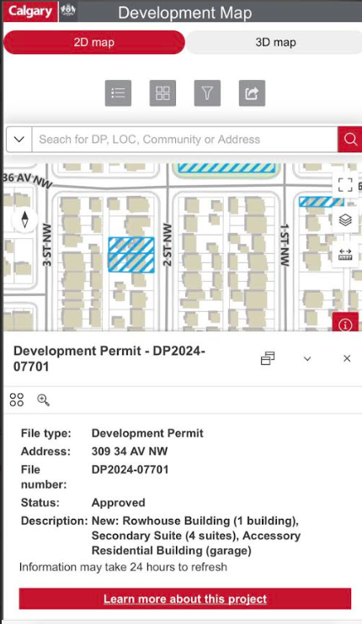Click the 36 AV NW street label
Image resolution: width=362 pixels, height=624 pixels.
27,180
